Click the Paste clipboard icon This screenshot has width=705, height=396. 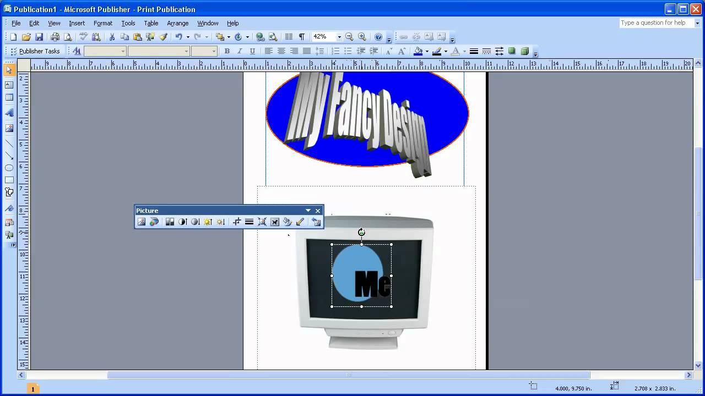click(x=137, y=37)
